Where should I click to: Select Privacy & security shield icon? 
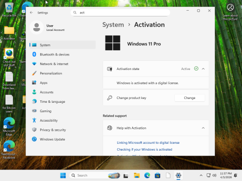tap(34, 130)
